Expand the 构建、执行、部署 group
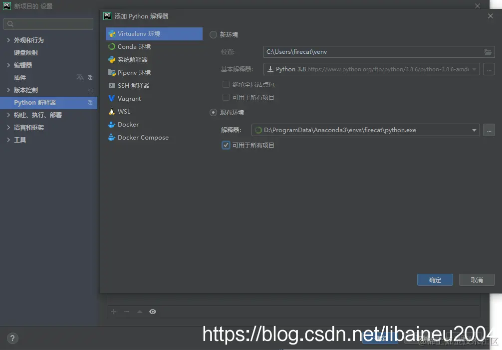 pos(8,115)
